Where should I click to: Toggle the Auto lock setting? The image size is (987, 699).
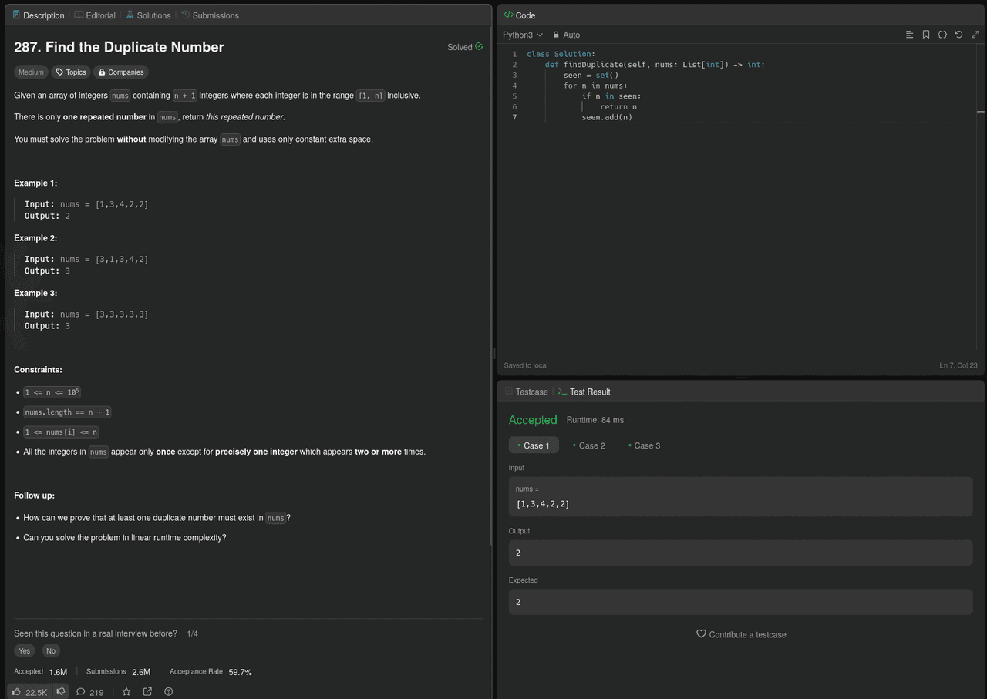tap(566, 35)
